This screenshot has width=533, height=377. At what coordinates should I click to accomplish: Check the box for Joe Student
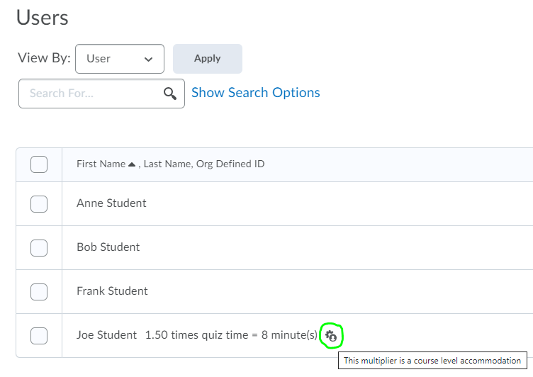[39, 336]
